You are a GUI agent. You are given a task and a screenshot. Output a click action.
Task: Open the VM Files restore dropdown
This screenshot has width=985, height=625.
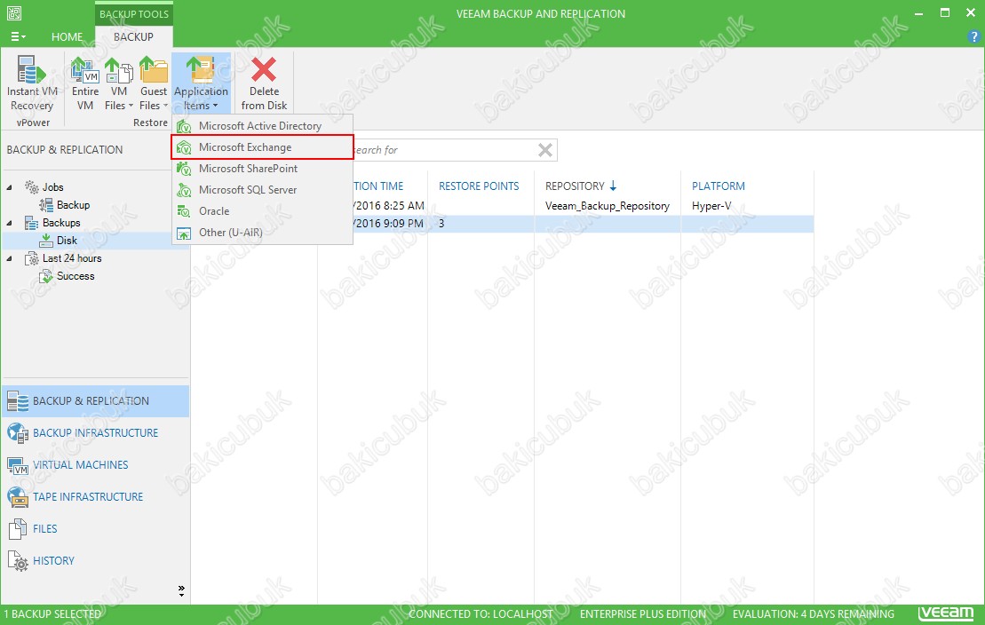[119, 83]
